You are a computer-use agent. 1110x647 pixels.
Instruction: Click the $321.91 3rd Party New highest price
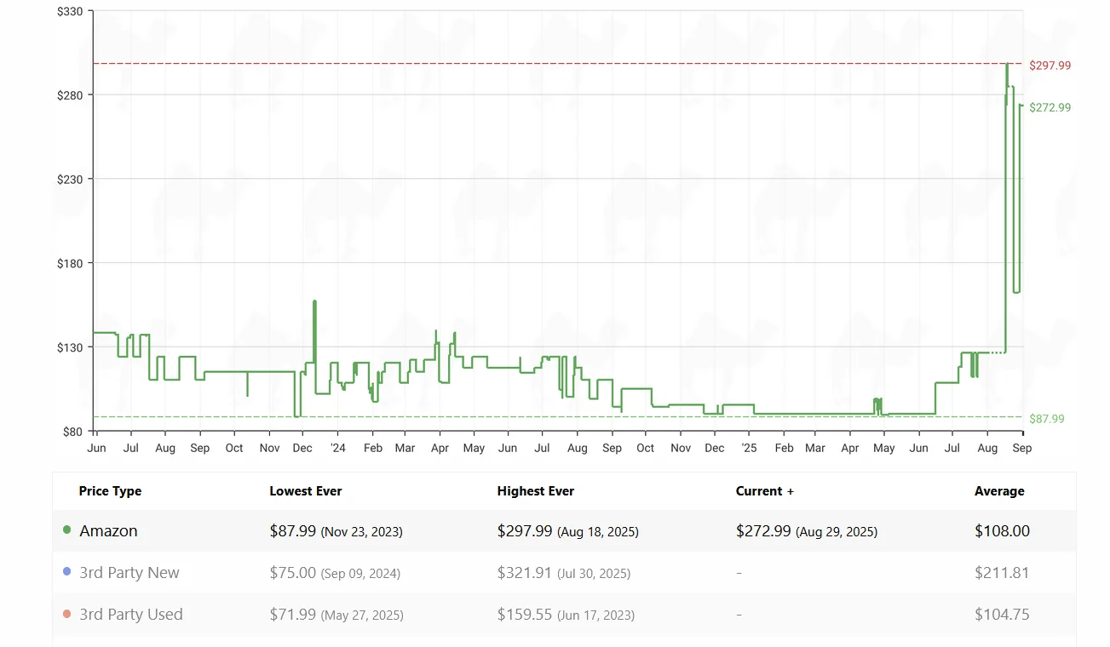click(x=526, y=572)
